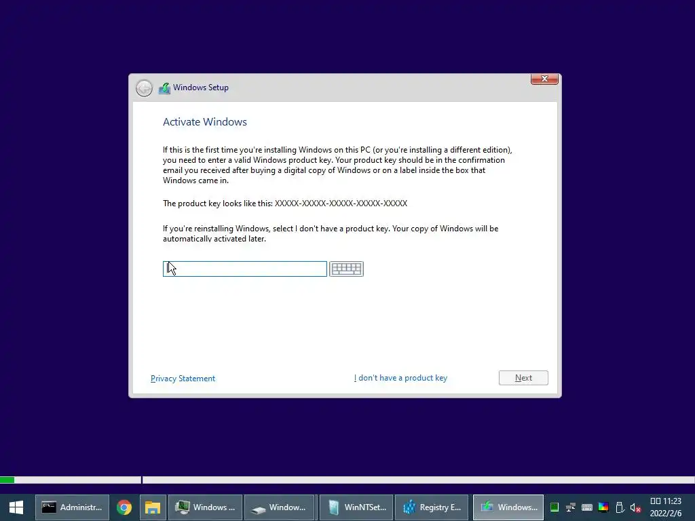This screenshot has height=521, width=695.
Task: Click the colorful display tray icon
Action: (x=603, y=507)
